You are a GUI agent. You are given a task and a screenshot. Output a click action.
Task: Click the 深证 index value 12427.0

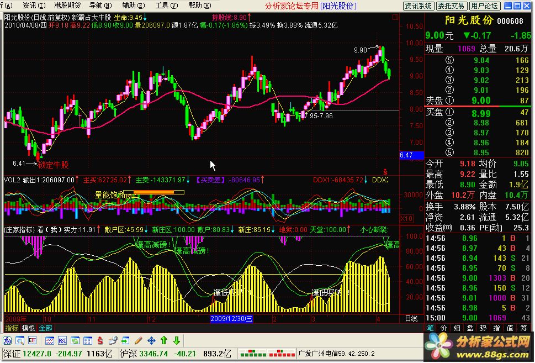(x=36, y=354)
